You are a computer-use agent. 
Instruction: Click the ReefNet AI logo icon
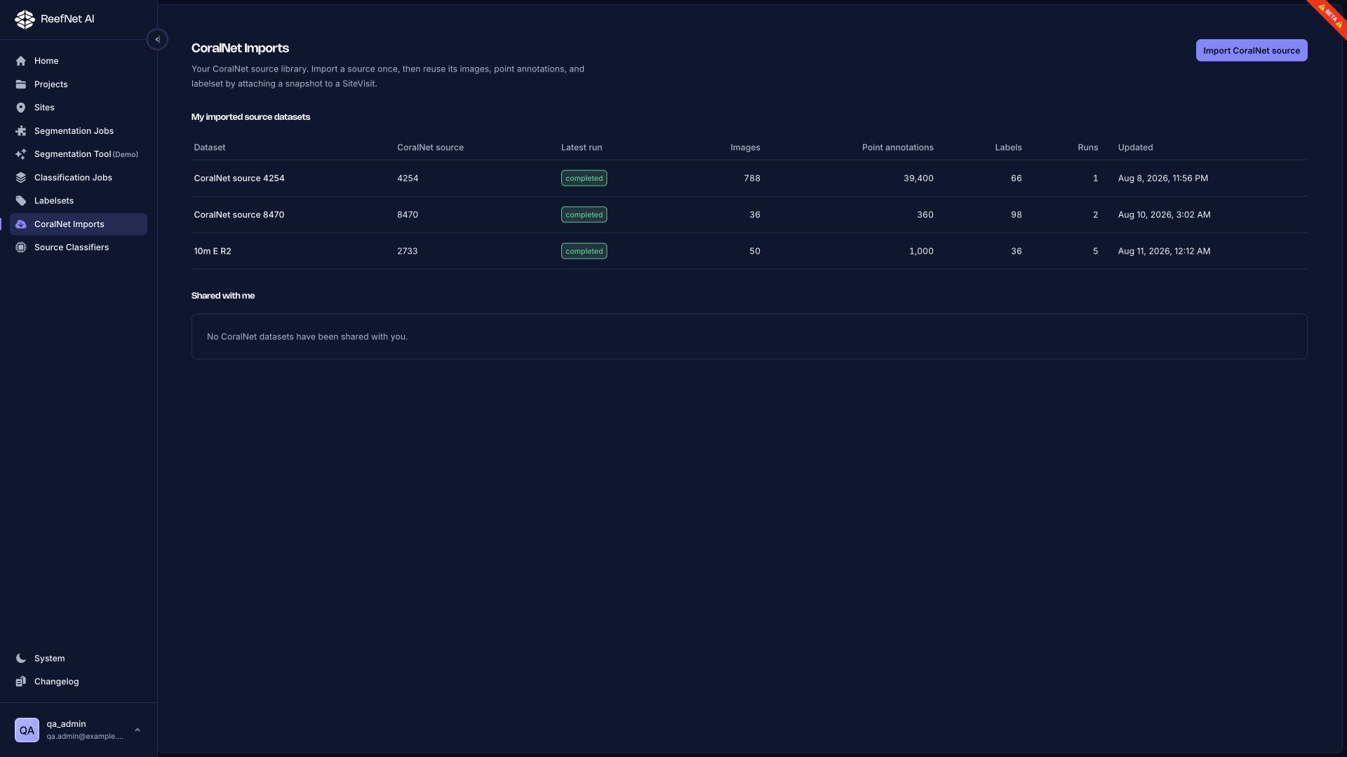click(x=25, y=19)
